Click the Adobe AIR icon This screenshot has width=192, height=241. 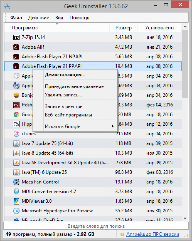(x=16, y=47)
